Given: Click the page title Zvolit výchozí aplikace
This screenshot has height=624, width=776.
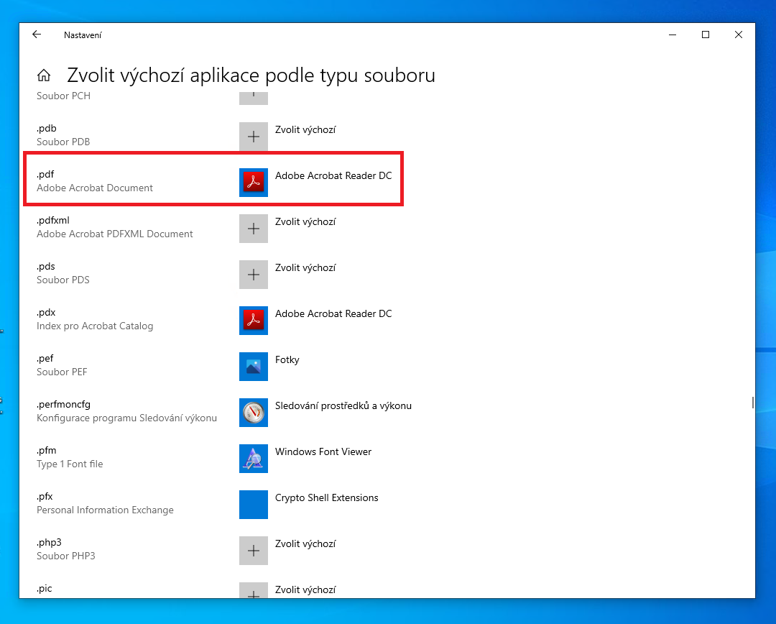Looking at the screenshot, I should [251, 75].
